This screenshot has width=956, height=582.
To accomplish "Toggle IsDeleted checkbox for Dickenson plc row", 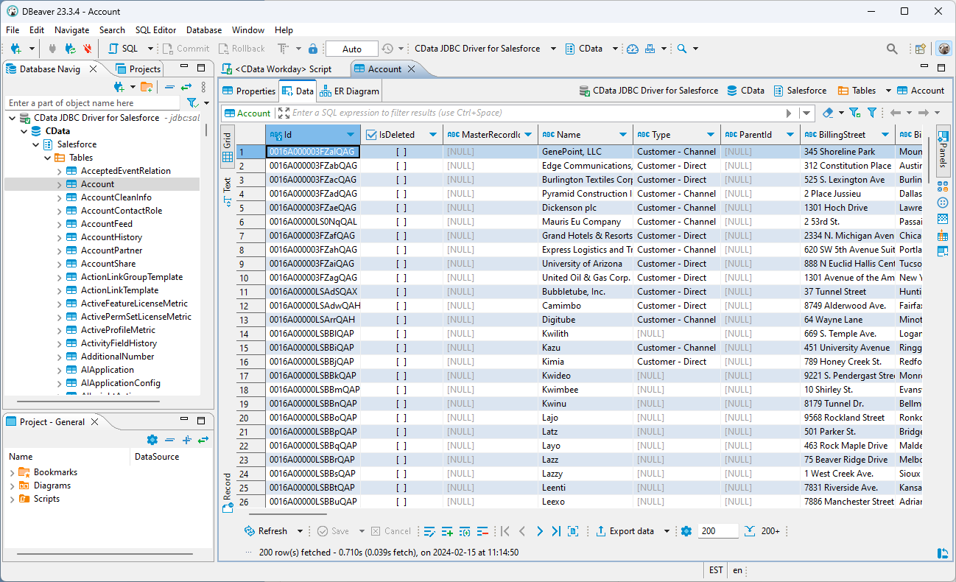I will (401, 208).
